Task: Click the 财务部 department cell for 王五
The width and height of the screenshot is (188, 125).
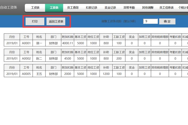Action: pyautogui.click(x=53, y=74)
